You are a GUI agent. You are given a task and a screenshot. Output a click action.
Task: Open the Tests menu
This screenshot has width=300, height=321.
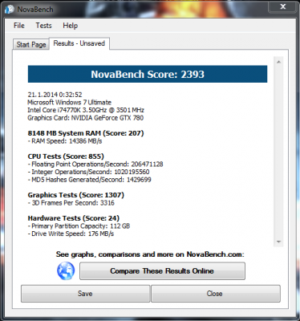(x=43, y=26)
